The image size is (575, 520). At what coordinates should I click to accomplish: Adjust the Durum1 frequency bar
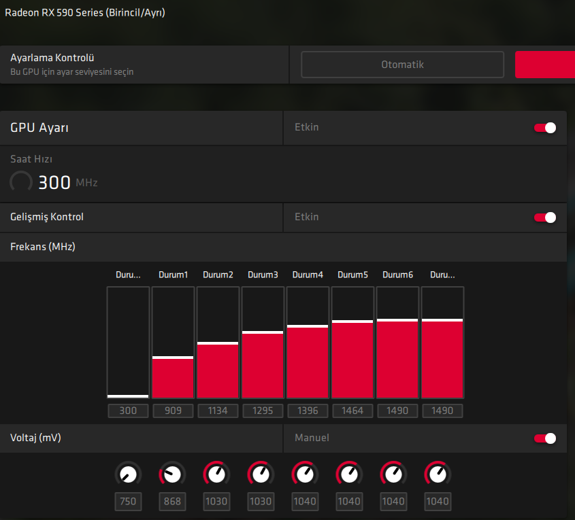coord(173,343)
